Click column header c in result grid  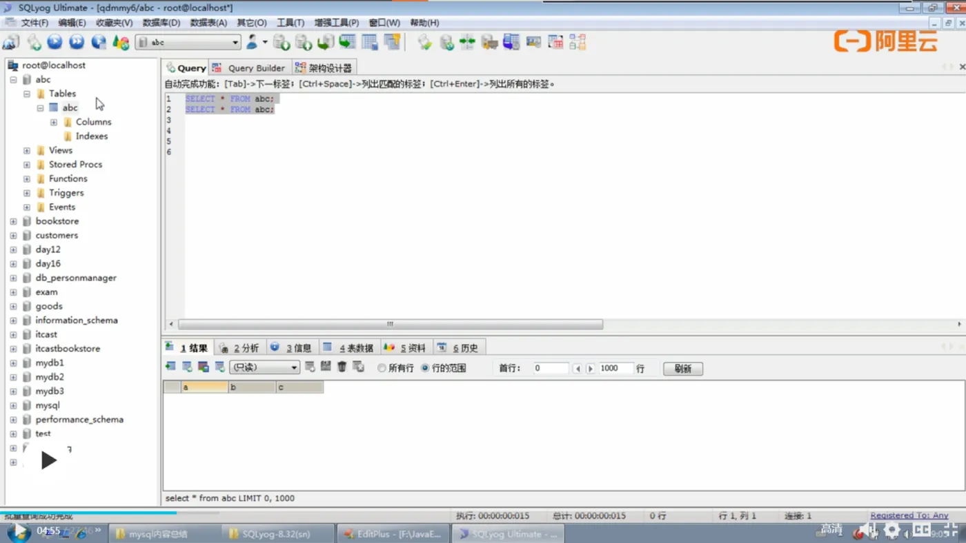(x=299, y=387)
